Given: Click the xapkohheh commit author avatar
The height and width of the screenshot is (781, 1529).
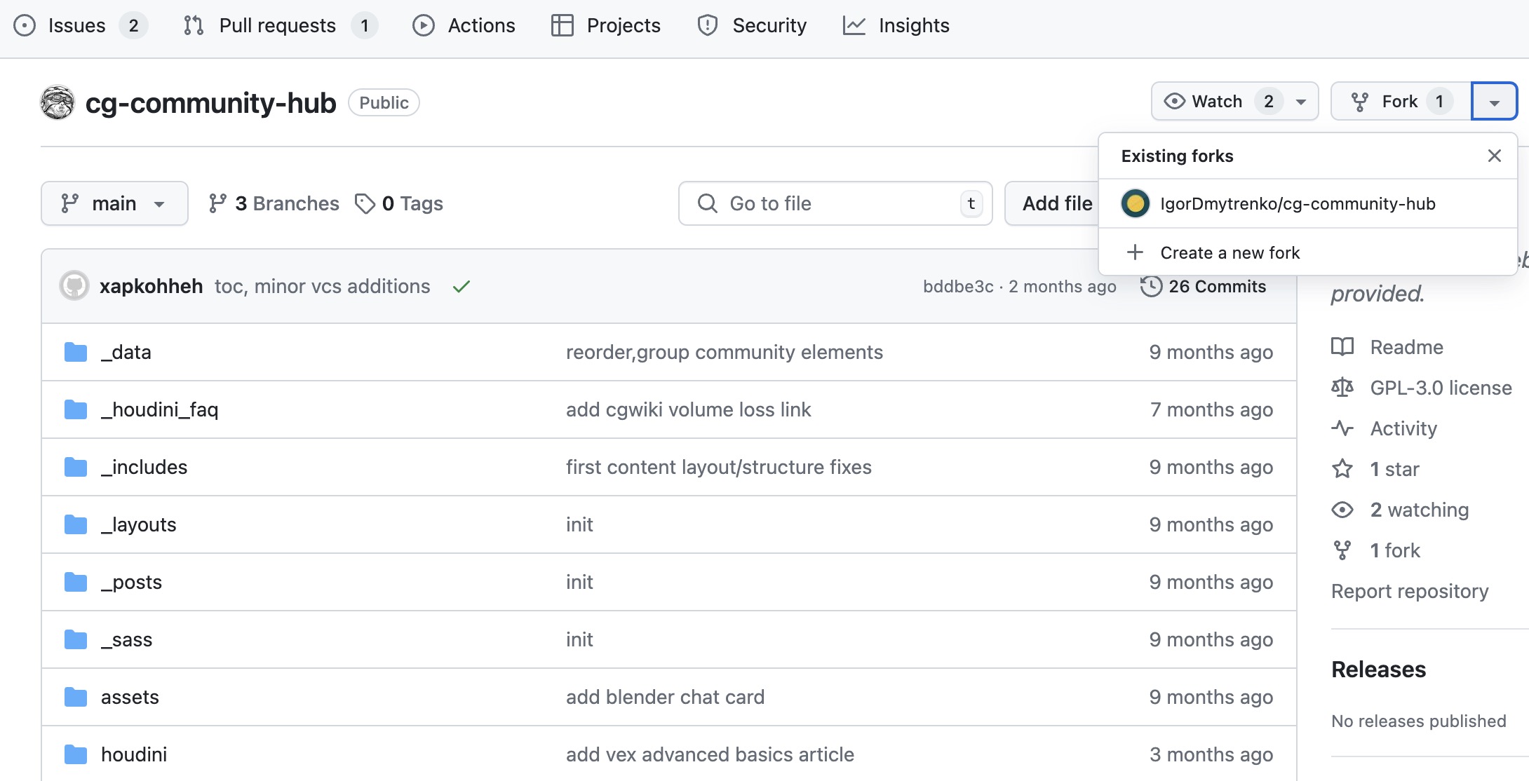Looking at the screenshot, I should 74,286.
